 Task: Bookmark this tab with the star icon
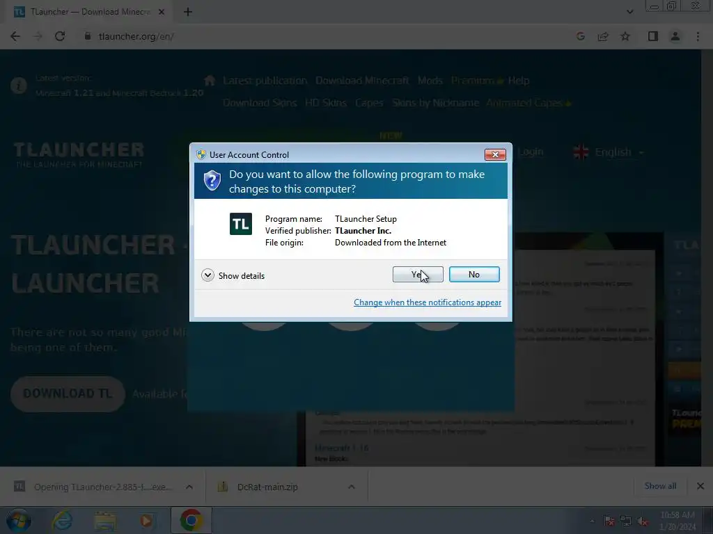[625, 36]
